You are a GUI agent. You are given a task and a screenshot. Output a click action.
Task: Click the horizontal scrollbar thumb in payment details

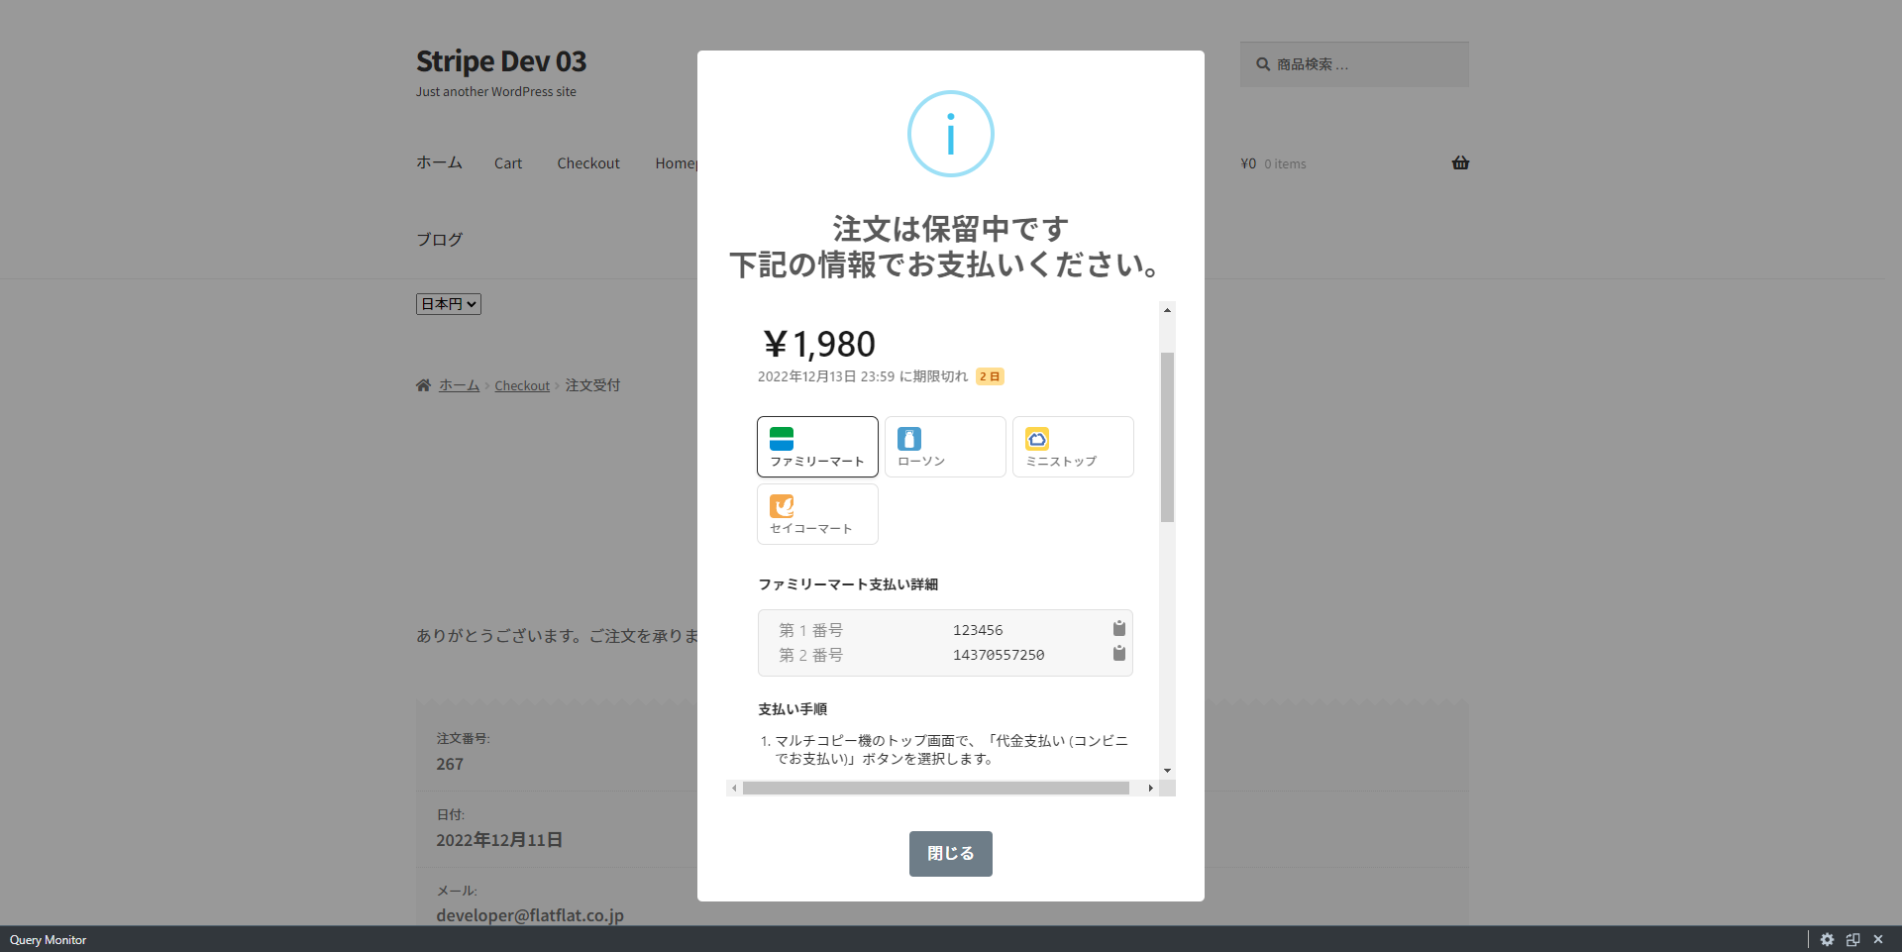936,789
